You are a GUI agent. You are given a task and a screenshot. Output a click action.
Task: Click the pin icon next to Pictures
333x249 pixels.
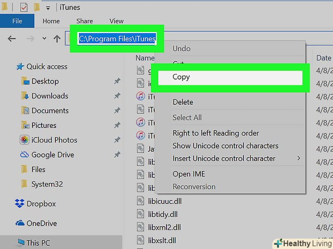click(117, 125)
